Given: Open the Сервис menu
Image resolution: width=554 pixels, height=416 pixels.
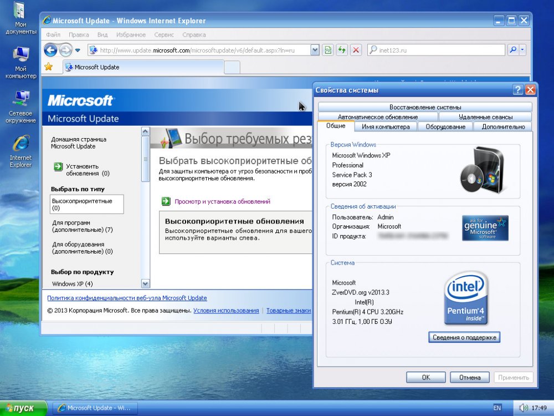Looking at the screenshot, I should [164, 34].
